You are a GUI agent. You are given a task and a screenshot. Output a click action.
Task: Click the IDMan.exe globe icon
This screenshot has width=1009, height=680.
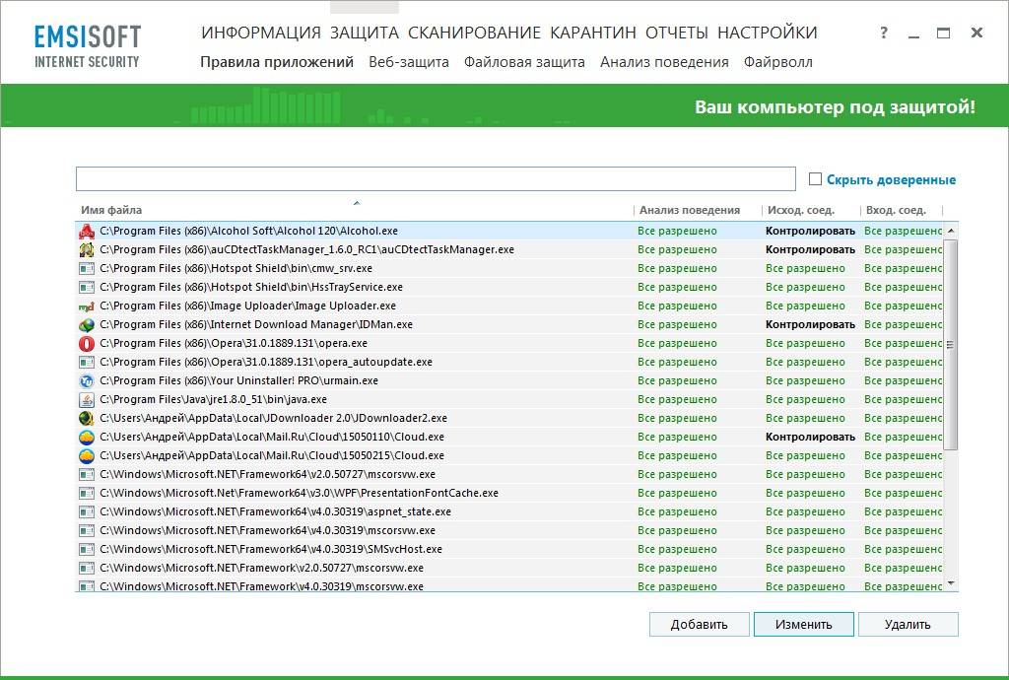(x=87, y=325)
